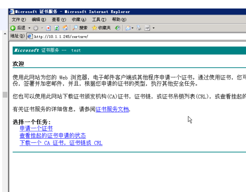Click the 欢迎 heading text

tap(18, 64)
